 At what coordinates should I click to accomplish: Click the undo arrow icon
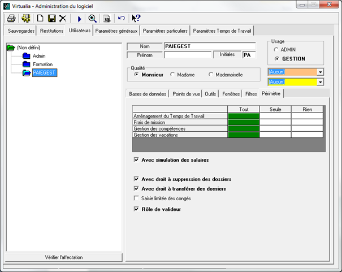point(122,18)
